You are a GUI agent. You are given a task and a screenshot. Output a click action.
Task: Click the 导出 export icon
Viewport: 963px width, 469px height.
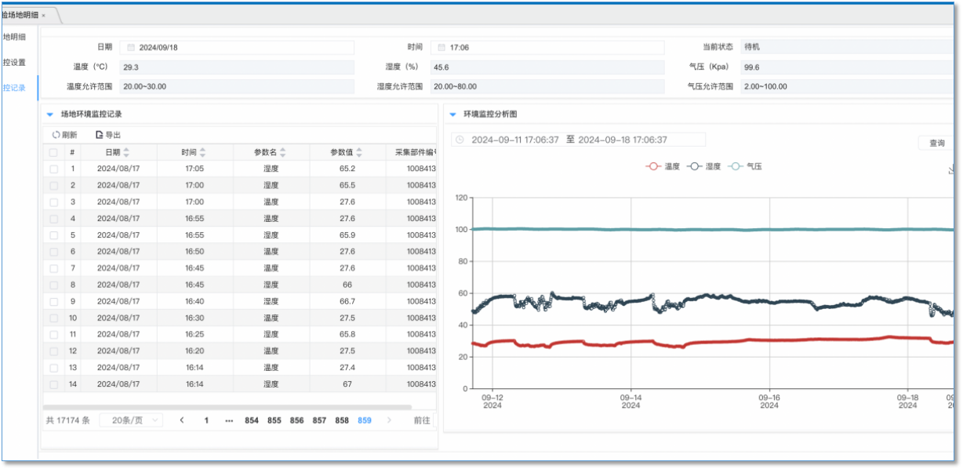(99, 135)
